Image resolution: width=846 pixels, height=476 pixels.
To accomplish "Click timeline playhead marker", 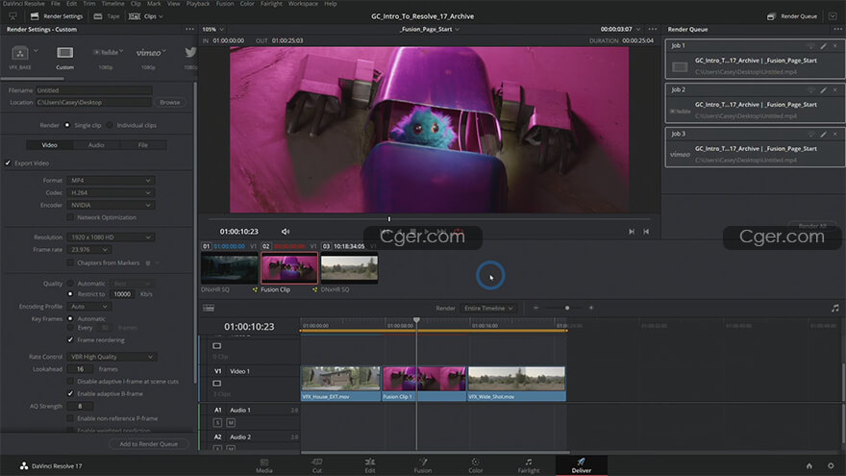I will point(416,320).
